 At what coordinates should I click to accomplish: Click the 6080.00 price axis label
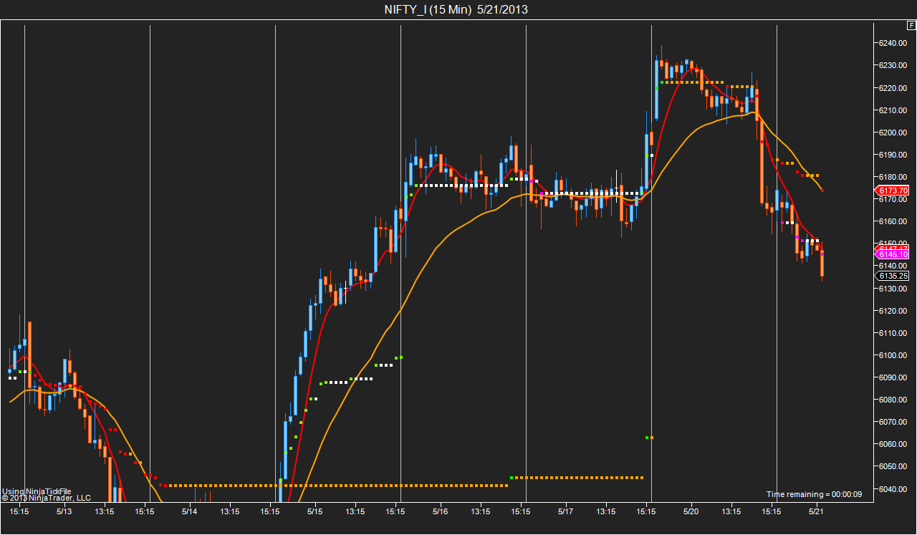pyautogui.click(x=895, y=400)
